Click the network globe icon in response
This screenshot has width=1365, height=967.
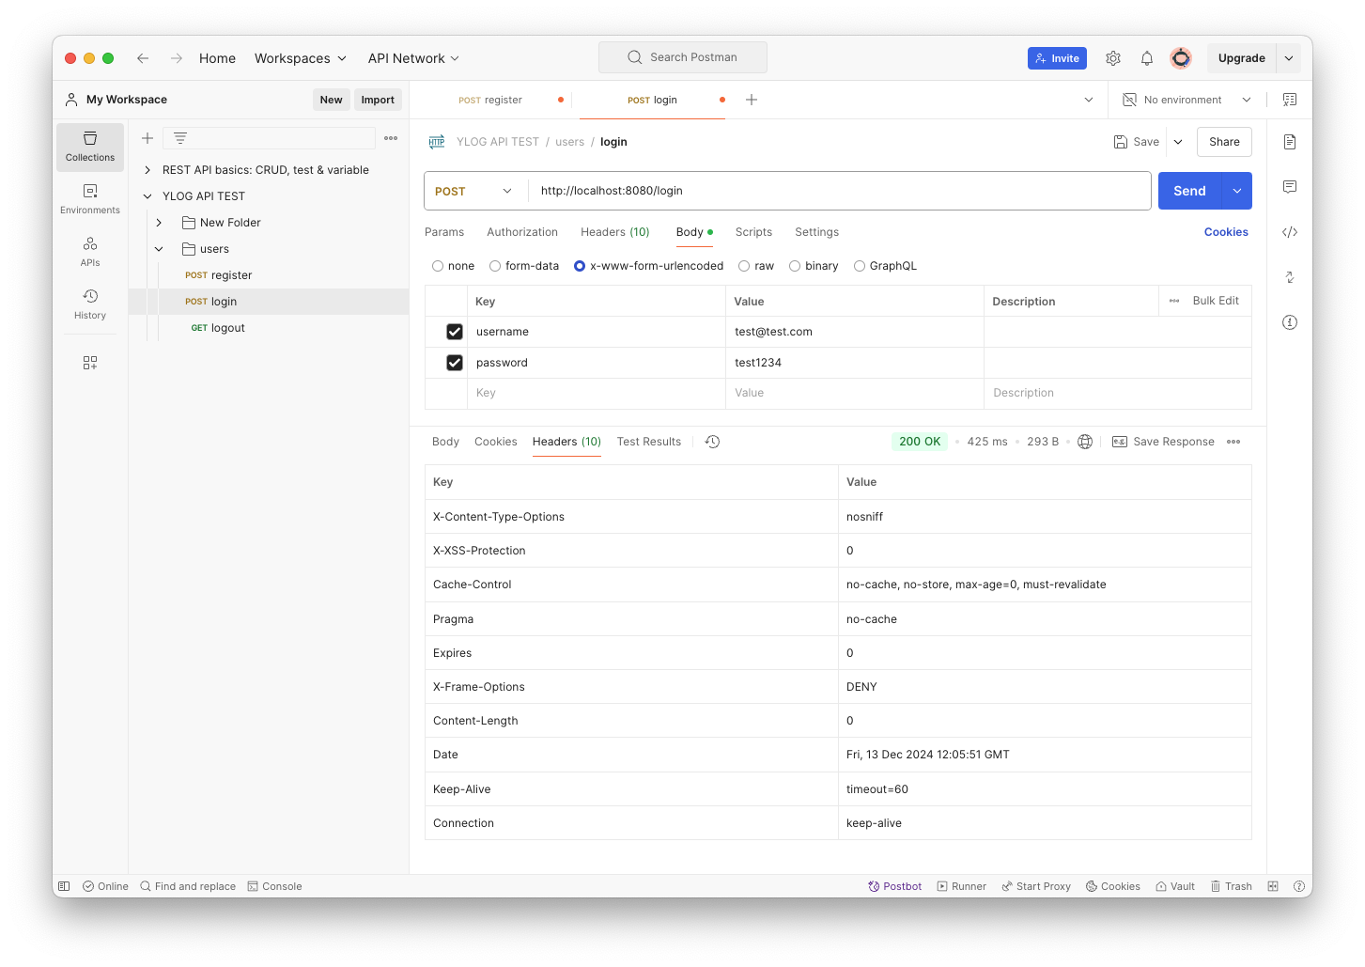tap(1085, 442)
